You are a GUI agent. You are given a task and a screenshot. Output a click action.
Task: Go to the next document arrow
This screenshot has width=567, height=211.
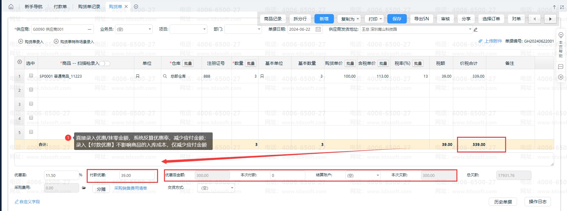[550, 19]
